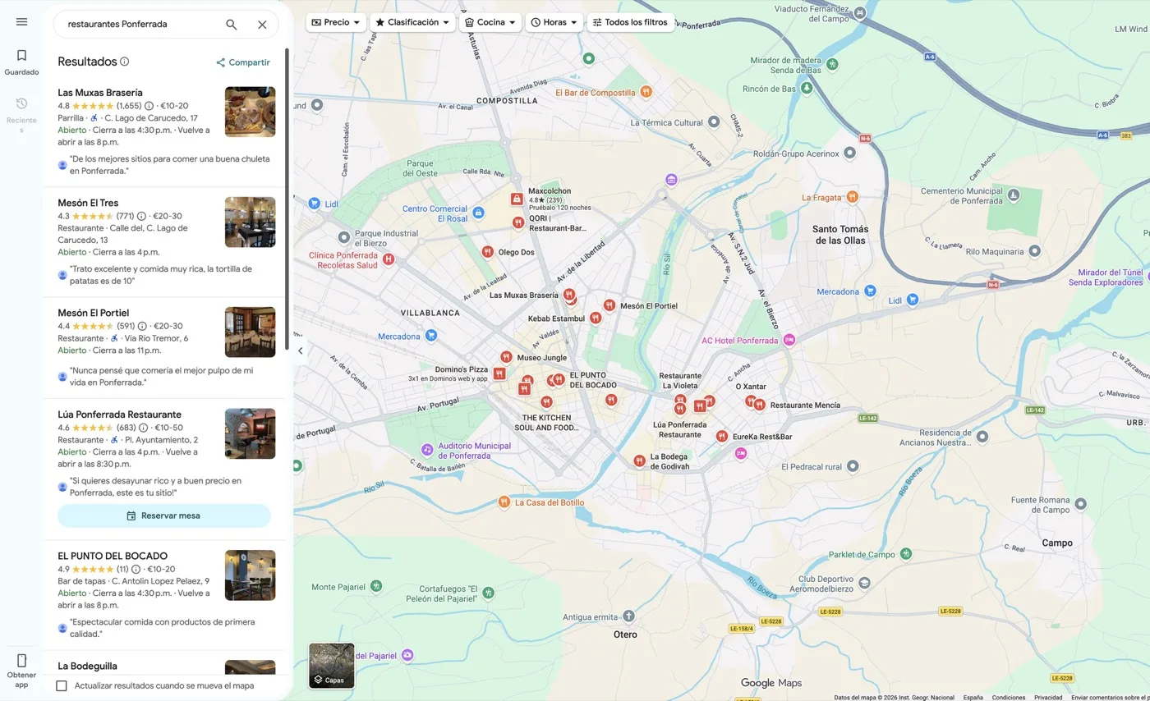Enable Actualizar resultados cuando se mueva el mapa
1150x701 pixels.
pos(62,685)
